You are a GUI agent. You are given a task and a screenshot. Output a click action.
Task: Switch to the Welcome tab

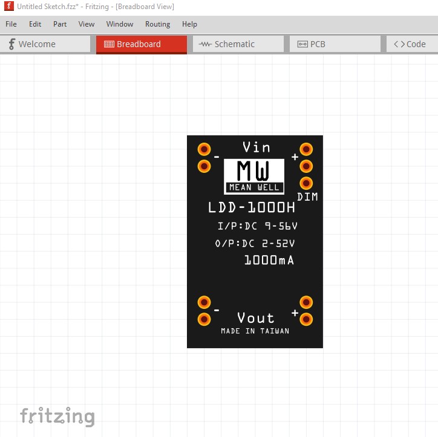45,44
